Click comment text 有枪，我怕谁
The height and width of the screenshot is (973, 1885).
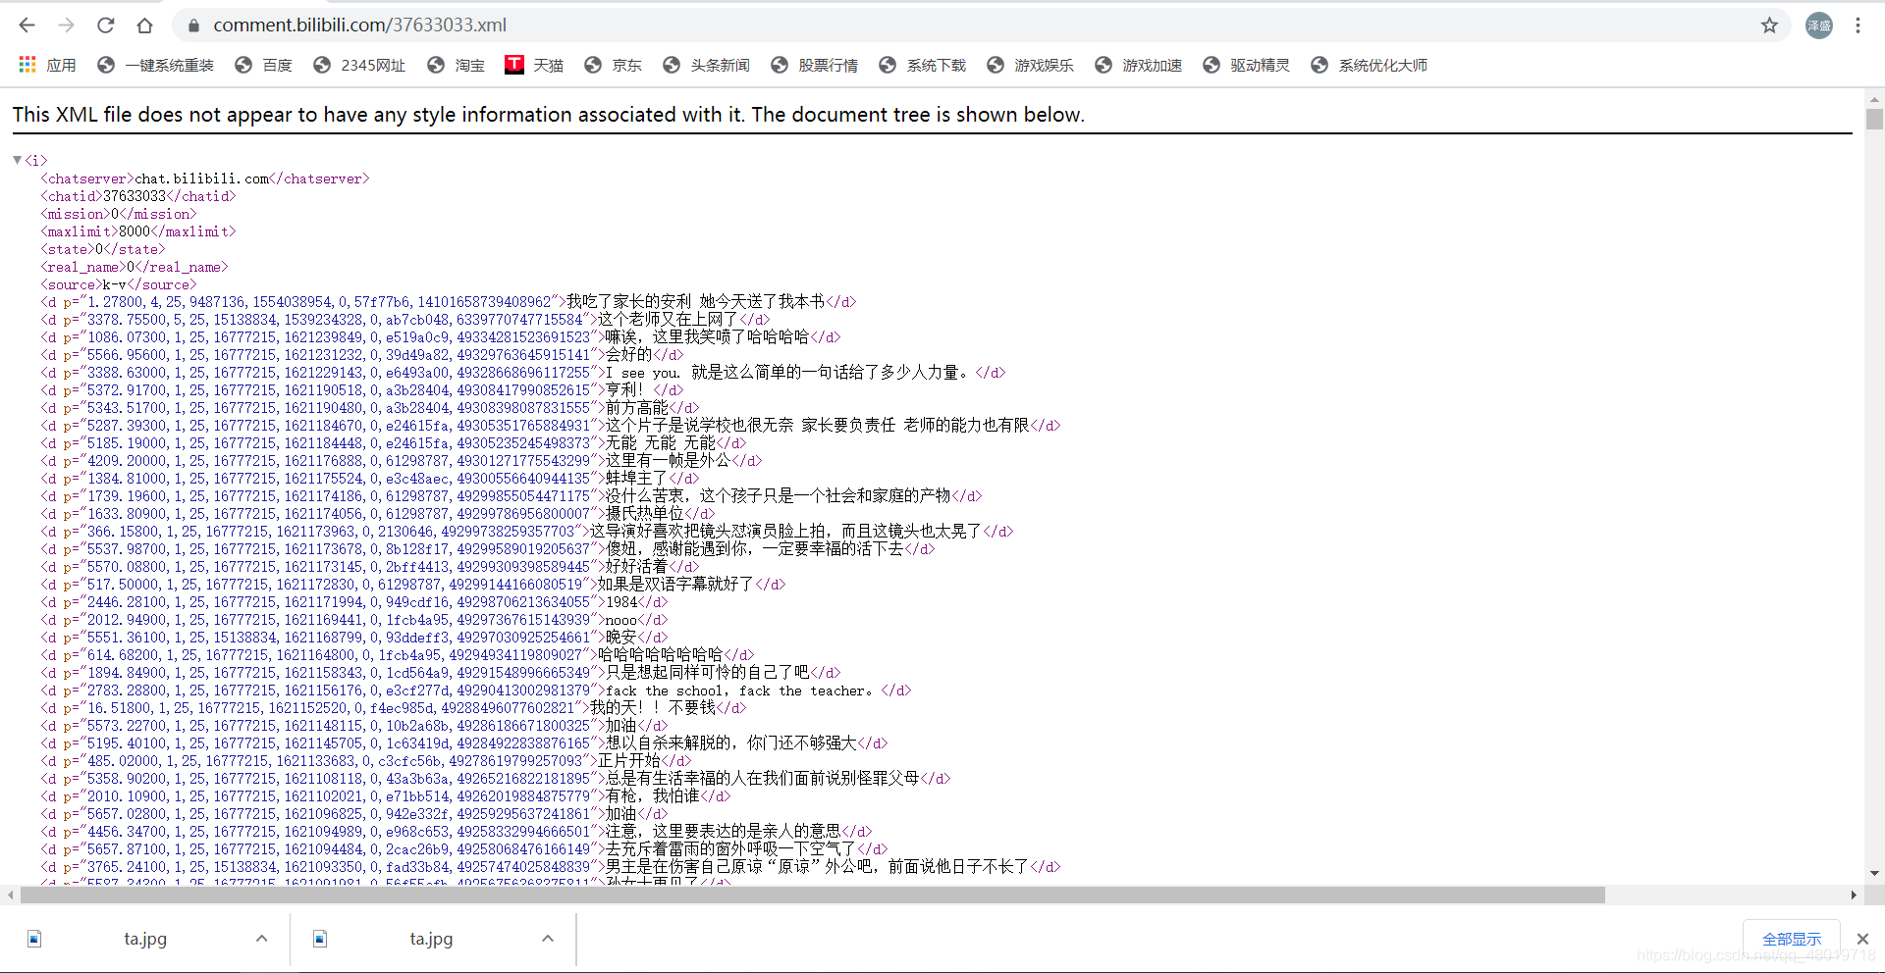tap(652, 796)
